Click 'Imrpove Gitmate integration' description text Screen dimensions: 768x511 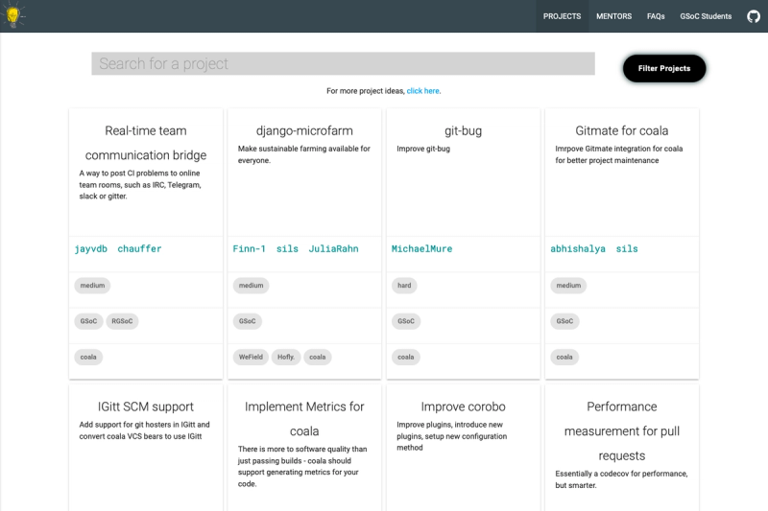pos(618,154)
